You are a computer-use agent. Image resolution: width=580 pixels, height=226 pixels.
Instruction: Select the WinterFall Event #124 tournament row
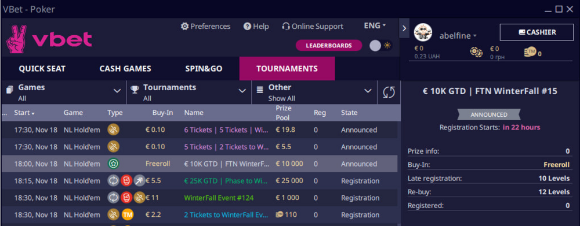(x=200, y=198)
